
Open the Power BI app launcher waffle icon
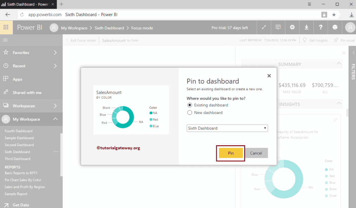tap(6, 27)
